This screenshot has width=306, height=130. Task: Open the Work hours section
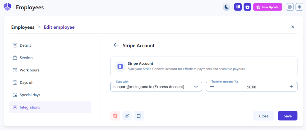pyautogui.click(x=29, y=70)
